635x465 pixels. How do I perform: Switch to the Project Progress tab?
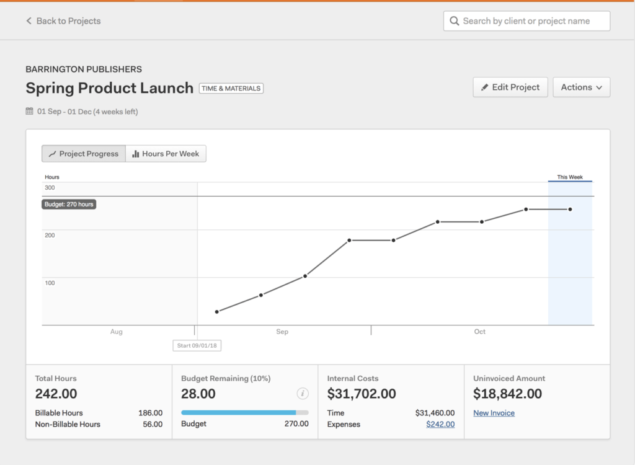[84, 154]
